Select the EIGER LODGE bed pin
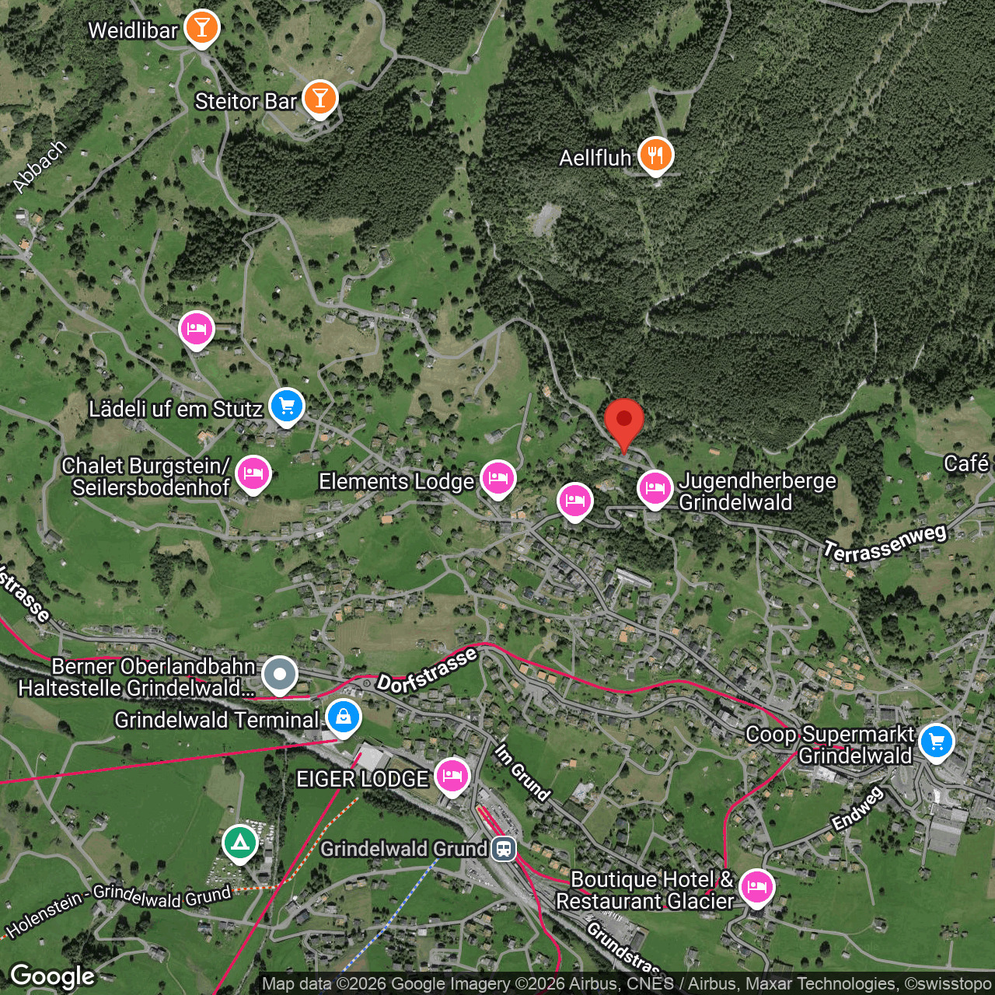Image resolution: width=995 pixels, height=995 pixels. point(452,776)
